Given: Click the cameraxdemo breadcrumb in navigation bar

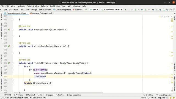Looking at the screenshot, I should tap(45, 10).
